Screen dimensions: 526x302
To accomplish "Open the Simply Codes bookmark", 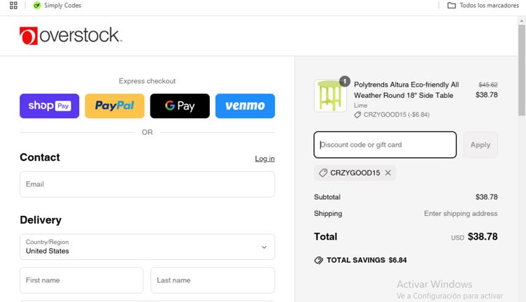I will click(x=57, y=6).
